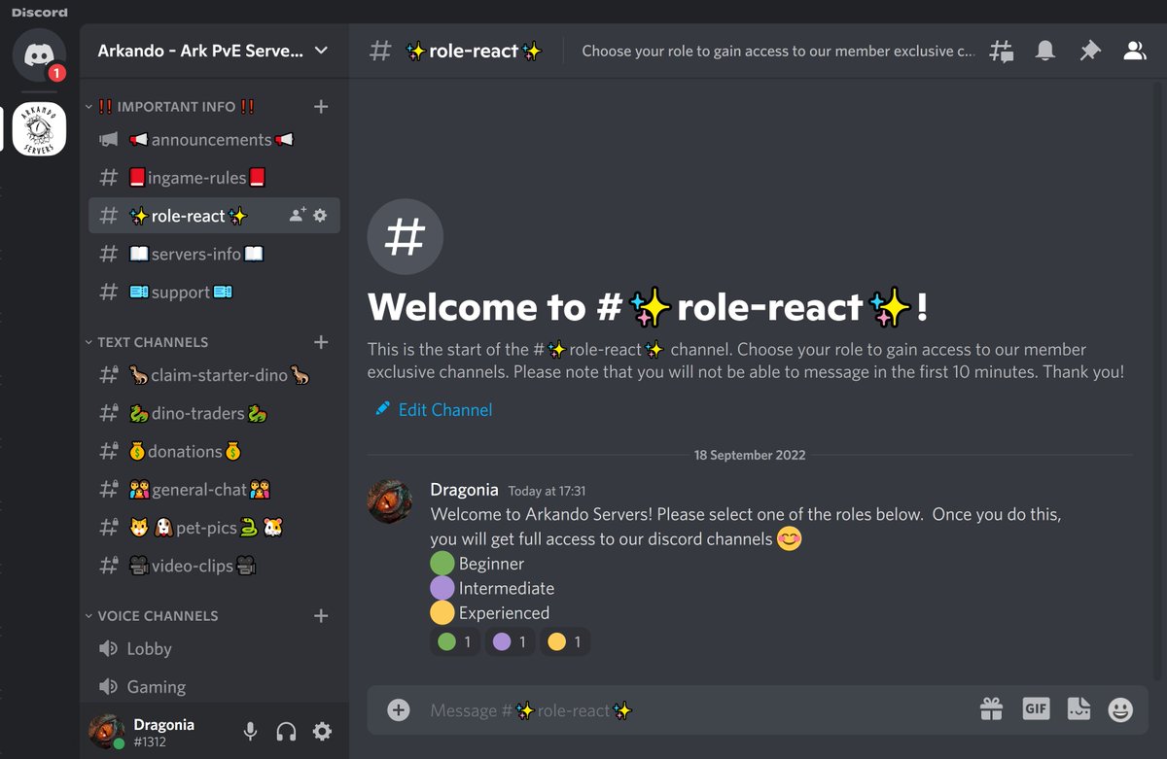Create channel in TEXT CHANNELS category
This screenshot has height=759, width=1167.
tap(322, 342)
